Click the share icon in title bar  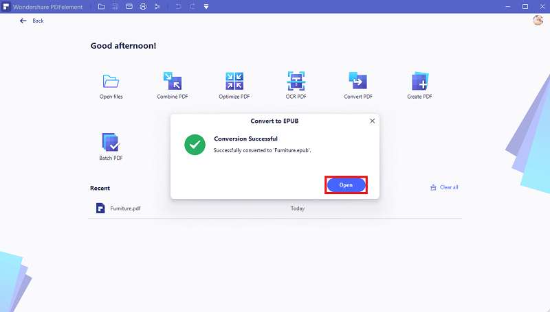(157, 7)
